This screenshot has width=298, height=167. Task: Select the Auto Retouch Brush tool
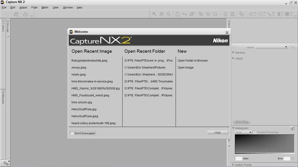(x=241, y=14)
